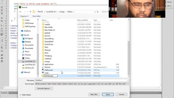Select Loops folder in navigation pane

pos(27,20)
